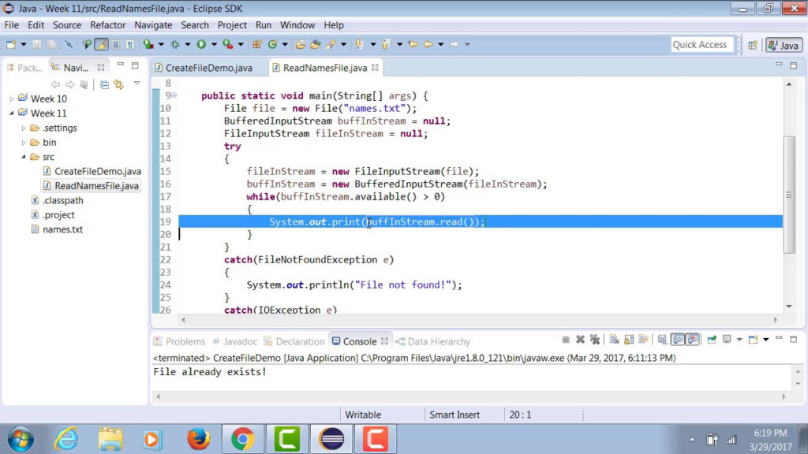Image resolution: width=808 pixels, height=454 pixels.
Task: Click the Next Annotation icon
Action: point(359,45)
